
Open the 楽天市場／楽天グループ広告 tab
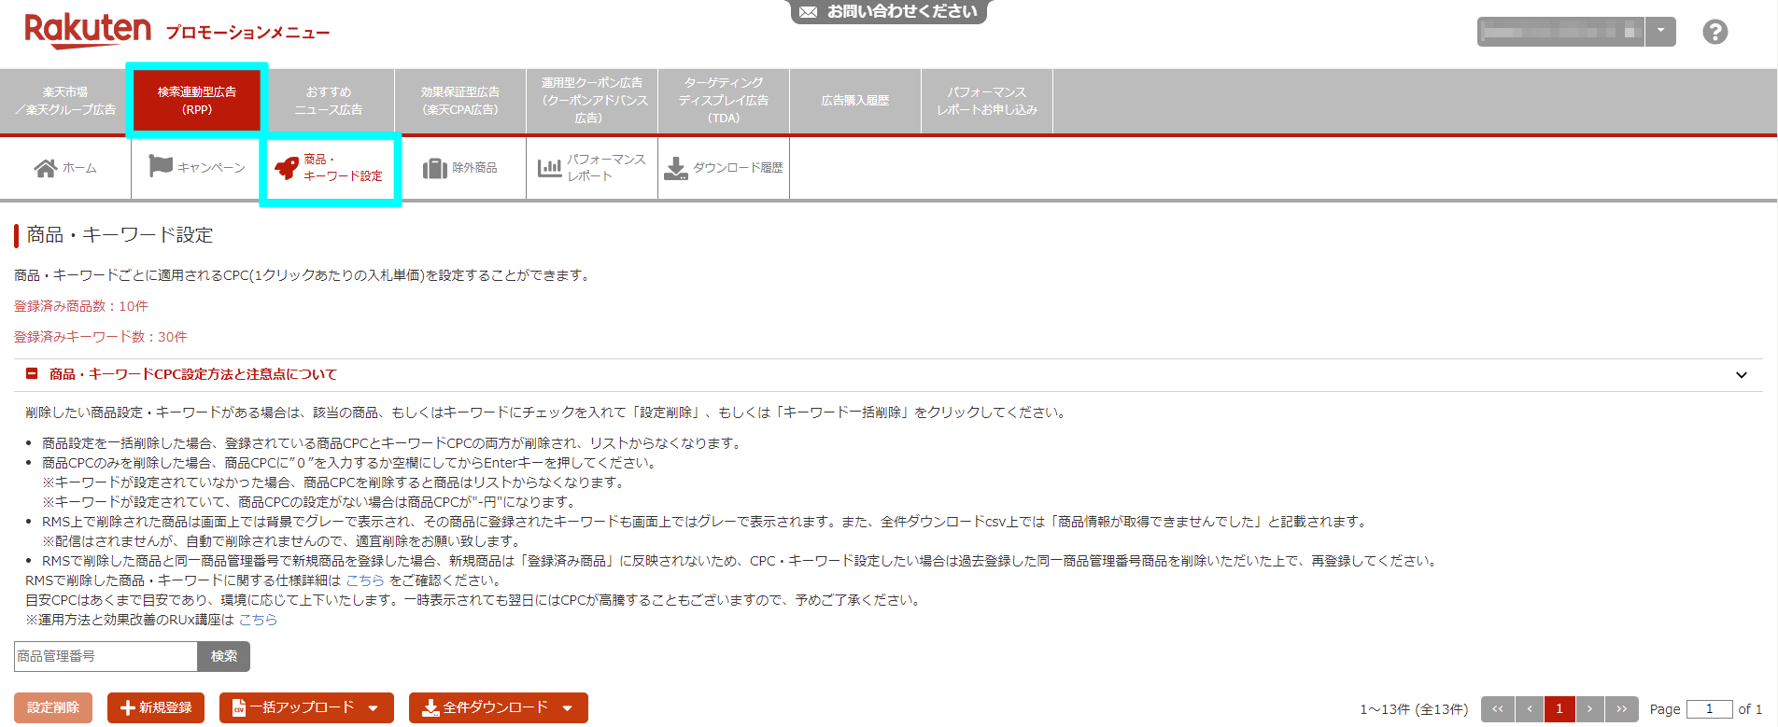click(x=65, y=101)
